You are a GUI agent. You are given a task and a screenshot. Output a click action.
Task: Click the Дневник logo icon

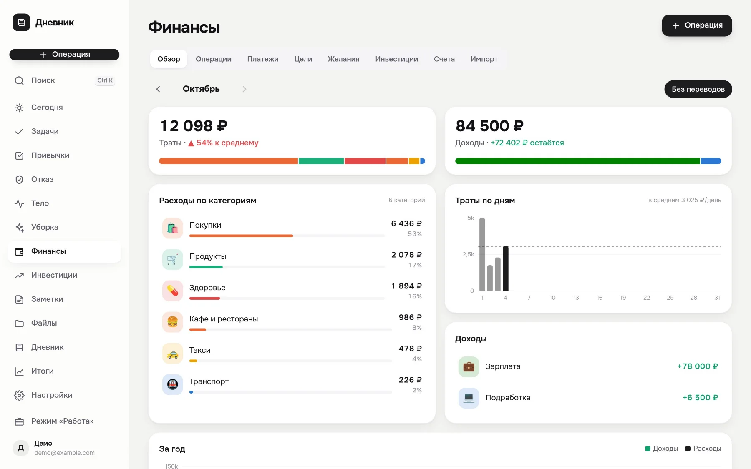21,23
